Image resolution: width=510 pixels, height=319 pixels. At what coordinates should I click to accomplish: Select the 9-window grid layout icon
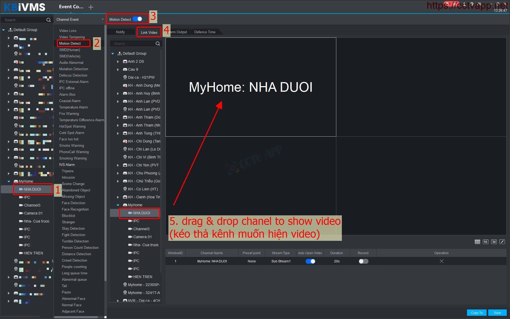[477, 242]
